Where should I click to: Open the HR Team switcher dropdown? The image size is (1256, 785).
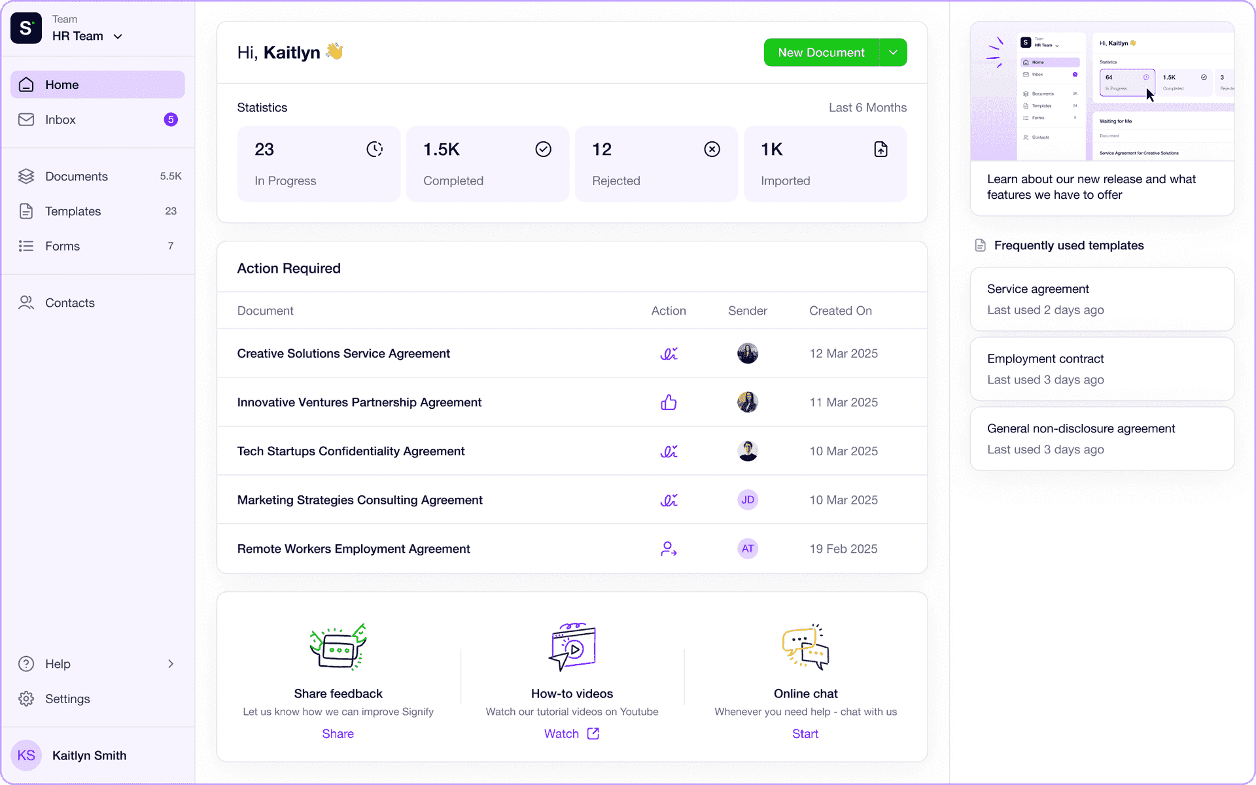click(88, 36)
